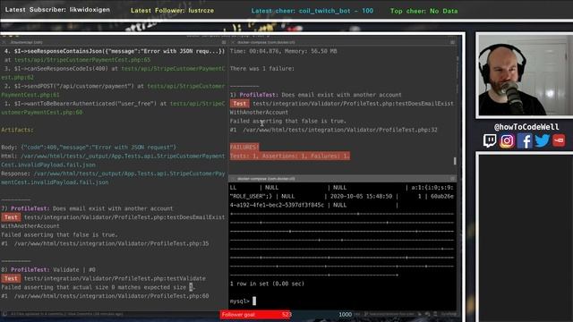Screen dimensions: 573x322
Task: Click 'Latest Follower: lustrcze' overlay text
Action: pos(172,11)
